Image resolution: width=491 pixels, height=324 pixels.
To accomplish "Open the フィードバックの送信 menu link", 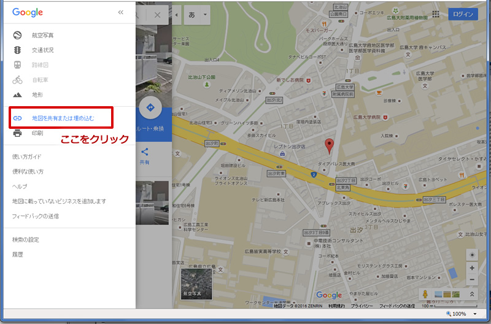I will coord(36,216).
